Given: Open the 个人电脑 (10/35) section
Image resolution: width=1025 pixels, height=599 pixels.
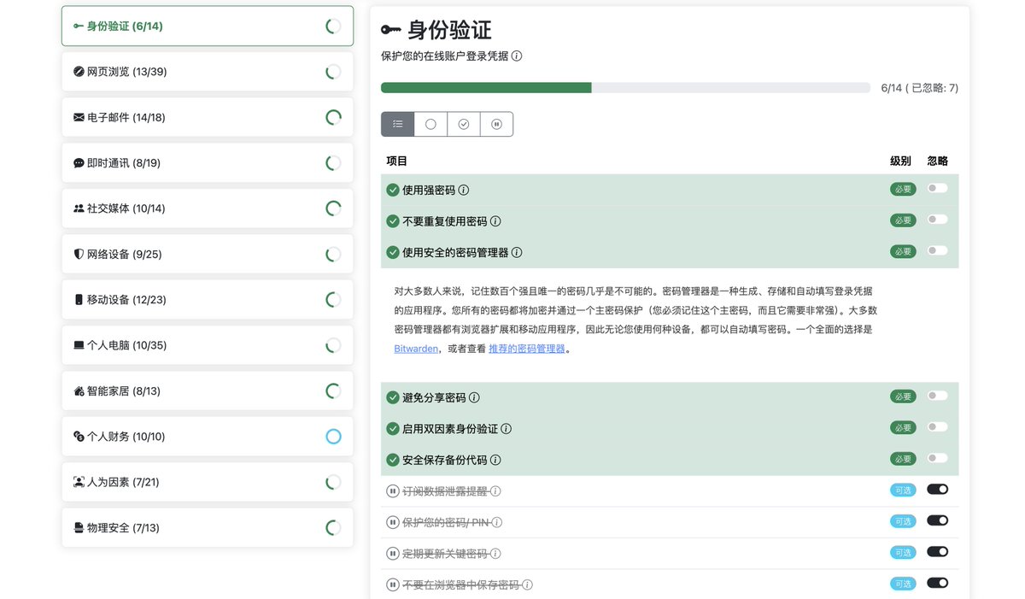Looking at the screenshot, I should point(208,345).
